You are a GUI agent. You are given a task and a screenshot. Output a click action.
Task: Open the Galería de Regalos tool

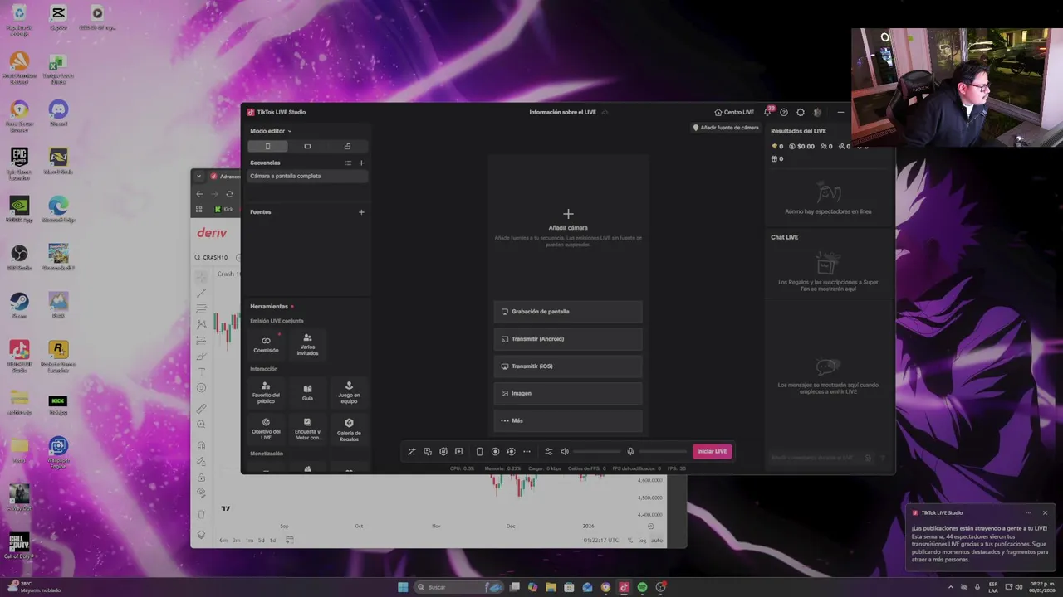[349, 429]
